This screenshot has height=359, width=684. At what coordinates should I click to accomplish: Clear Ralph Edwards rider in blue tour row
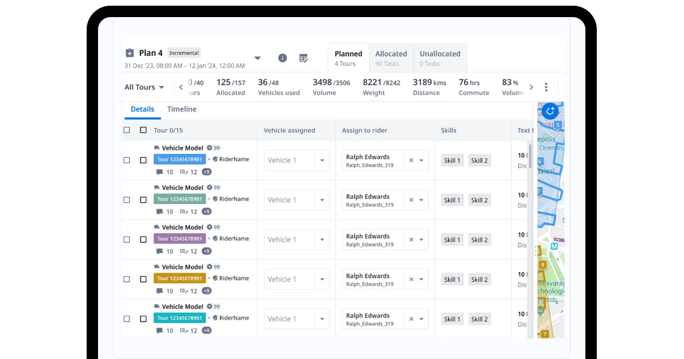pyautogui.click(x=411, y=161)
